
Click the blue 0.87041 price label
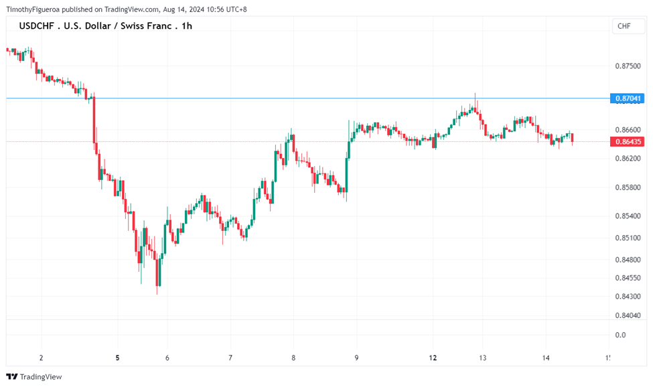(x=628, y=98)
